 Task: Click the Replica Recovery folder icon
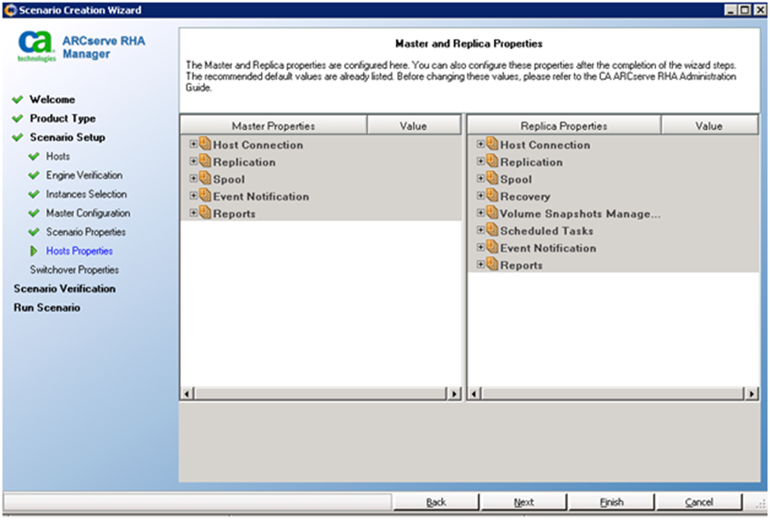click(x=492, y=195)
